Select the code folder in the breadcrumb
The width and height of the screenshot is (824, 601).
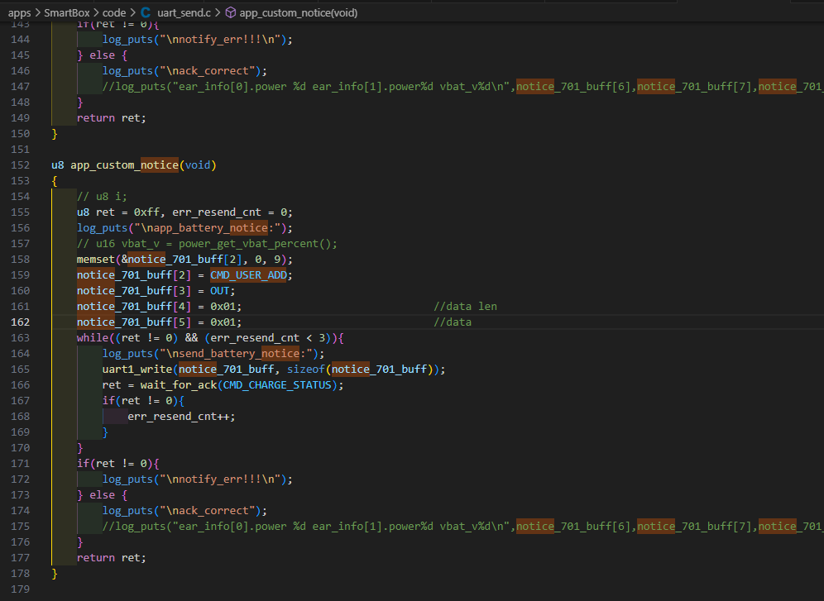click(114, 12)
